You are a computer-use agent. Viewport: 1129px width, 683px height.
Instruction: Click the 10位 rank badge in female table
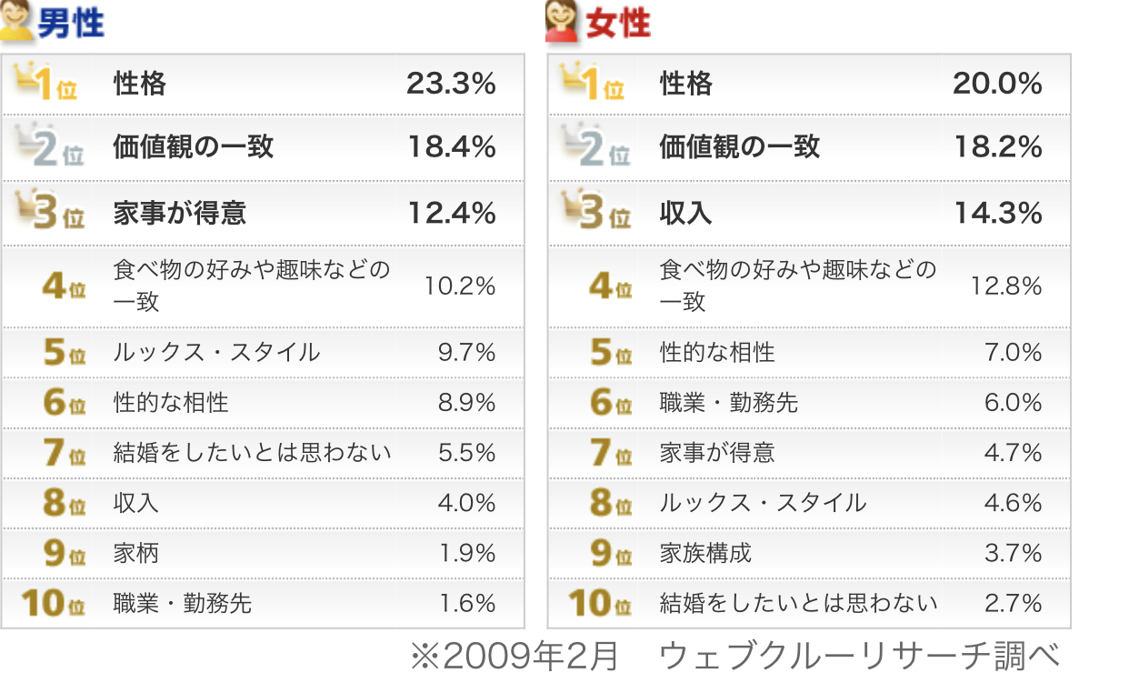pos(600,603)
